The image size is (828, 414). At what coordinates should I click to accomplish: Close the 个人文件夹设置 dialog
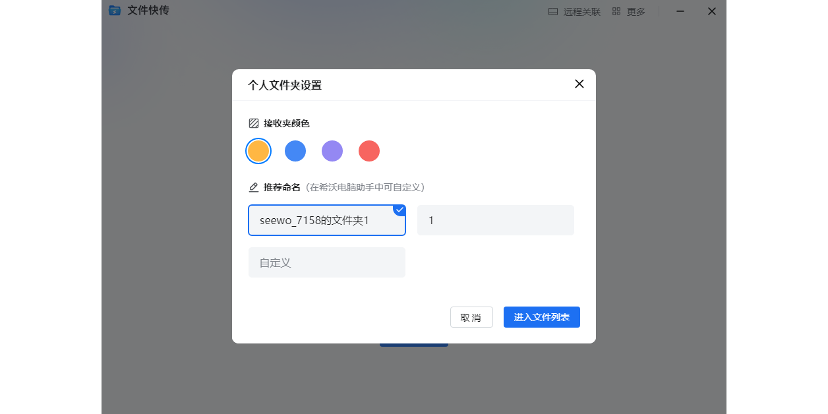click(x=579, y=84)
